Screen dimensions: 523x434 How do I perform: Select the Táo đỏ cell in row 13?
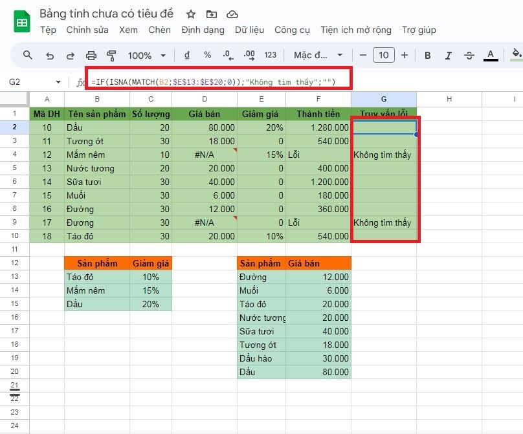(96, 277)
